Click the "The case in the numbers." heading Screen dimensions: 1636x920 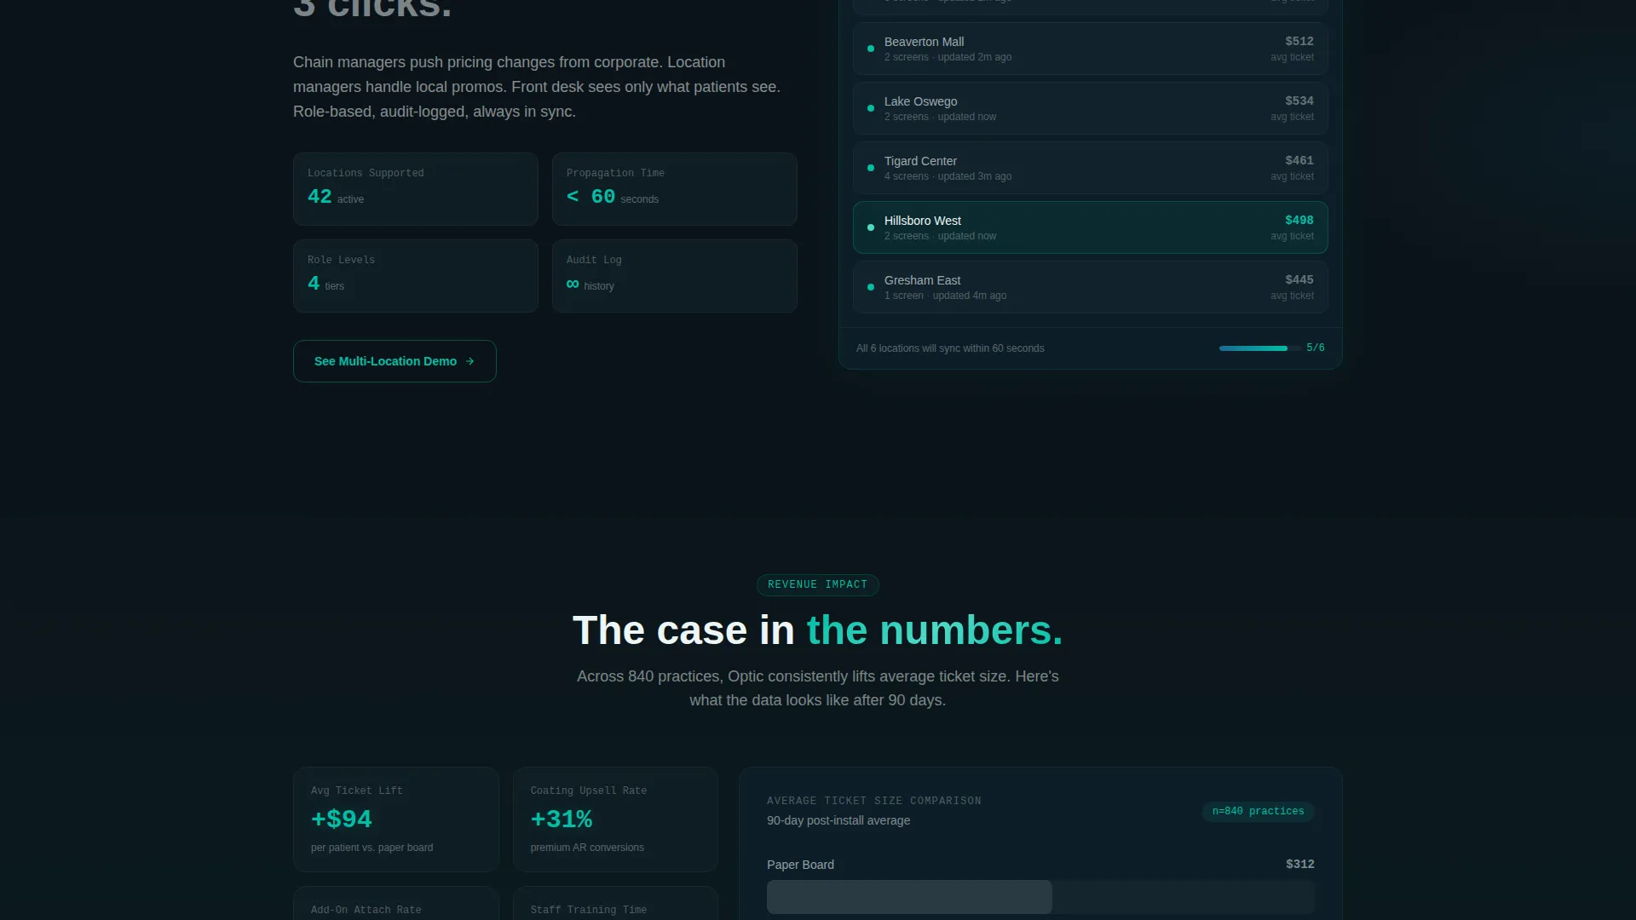point(818,630)
